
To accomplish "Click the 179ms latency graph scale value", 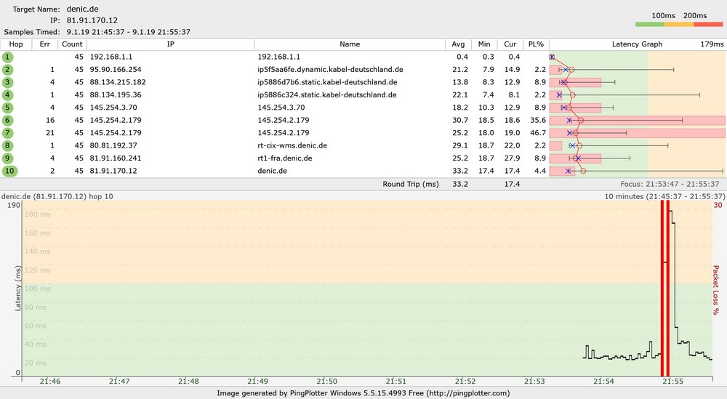I will [x=712, y=44].
